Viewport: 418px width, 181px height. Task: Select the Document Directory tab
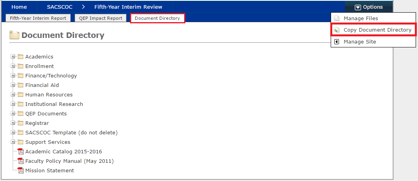coord(157,18)
